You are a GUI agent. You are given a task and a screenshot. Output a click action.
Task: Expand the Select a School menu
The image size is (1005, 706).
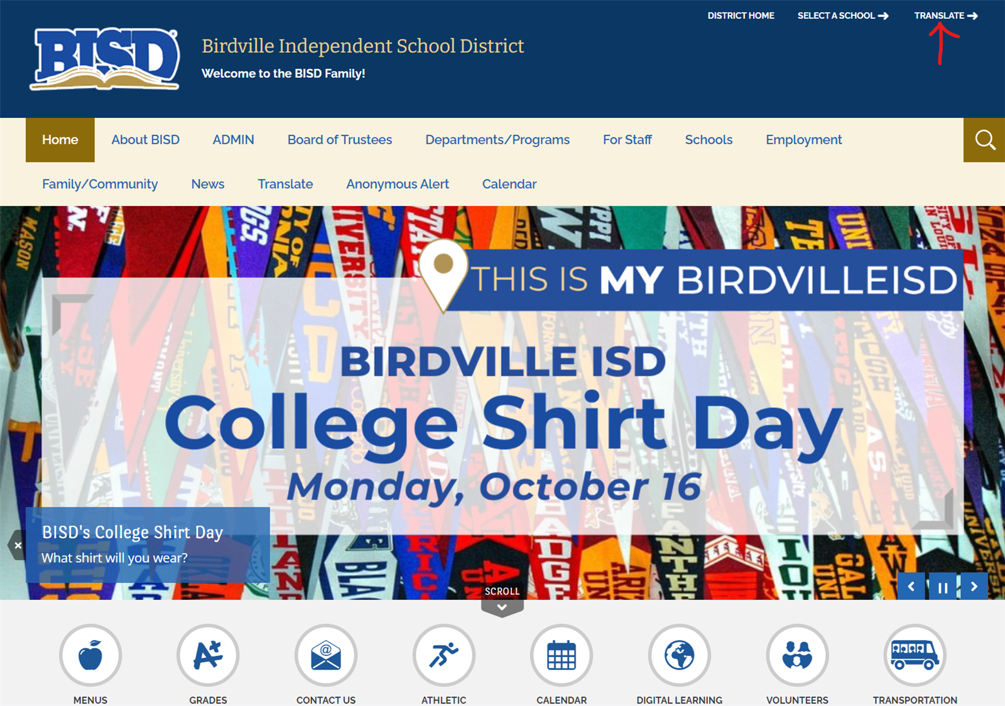(x=843, y=16)
